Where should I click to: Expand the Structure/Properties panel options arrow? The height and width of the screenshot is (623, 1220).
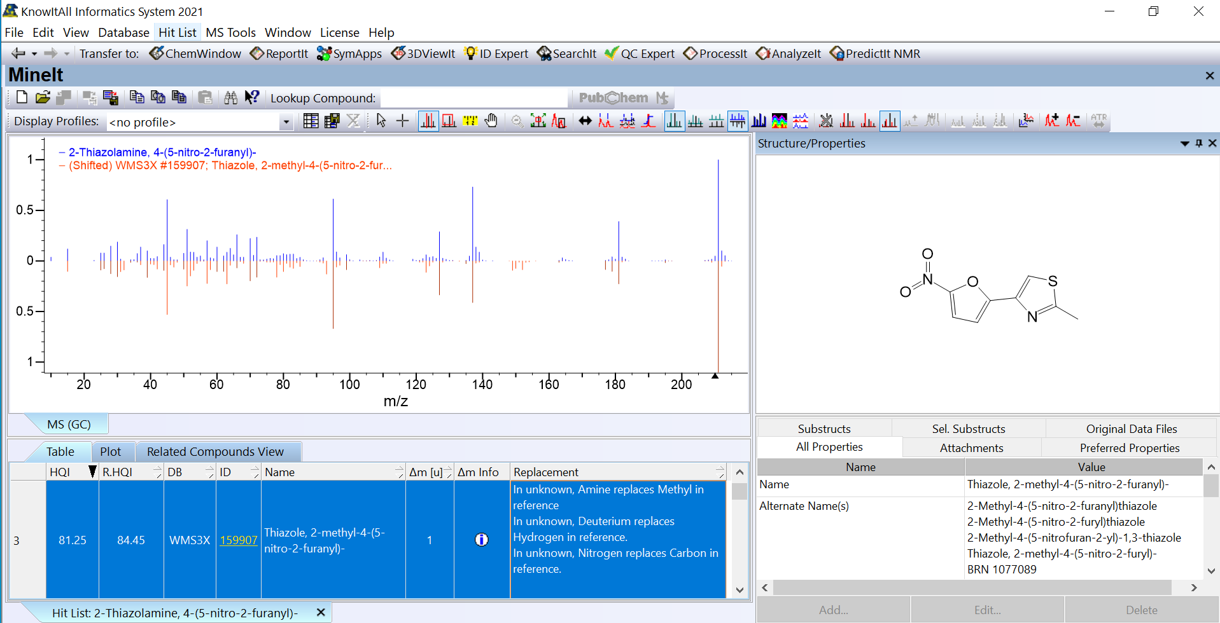[x=1184, y=143]
